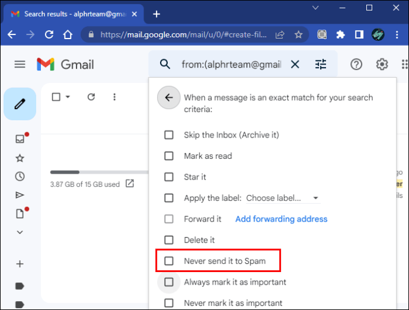Image resolution: width=409 pixels, height=310 pixels.
Task: Expand More sidebar items chevron
Action: pyautogui.click(x=20, y=232)
